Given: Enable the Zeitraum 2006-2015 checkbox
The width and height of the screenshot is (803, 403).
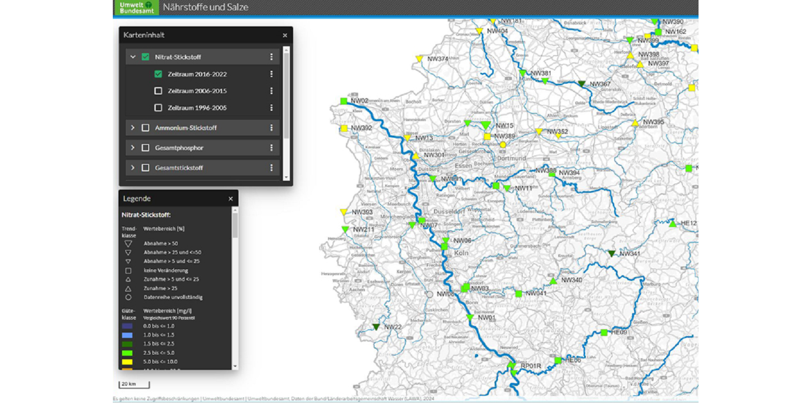Looking at the screenshot, I should click(x=159, y=91).
